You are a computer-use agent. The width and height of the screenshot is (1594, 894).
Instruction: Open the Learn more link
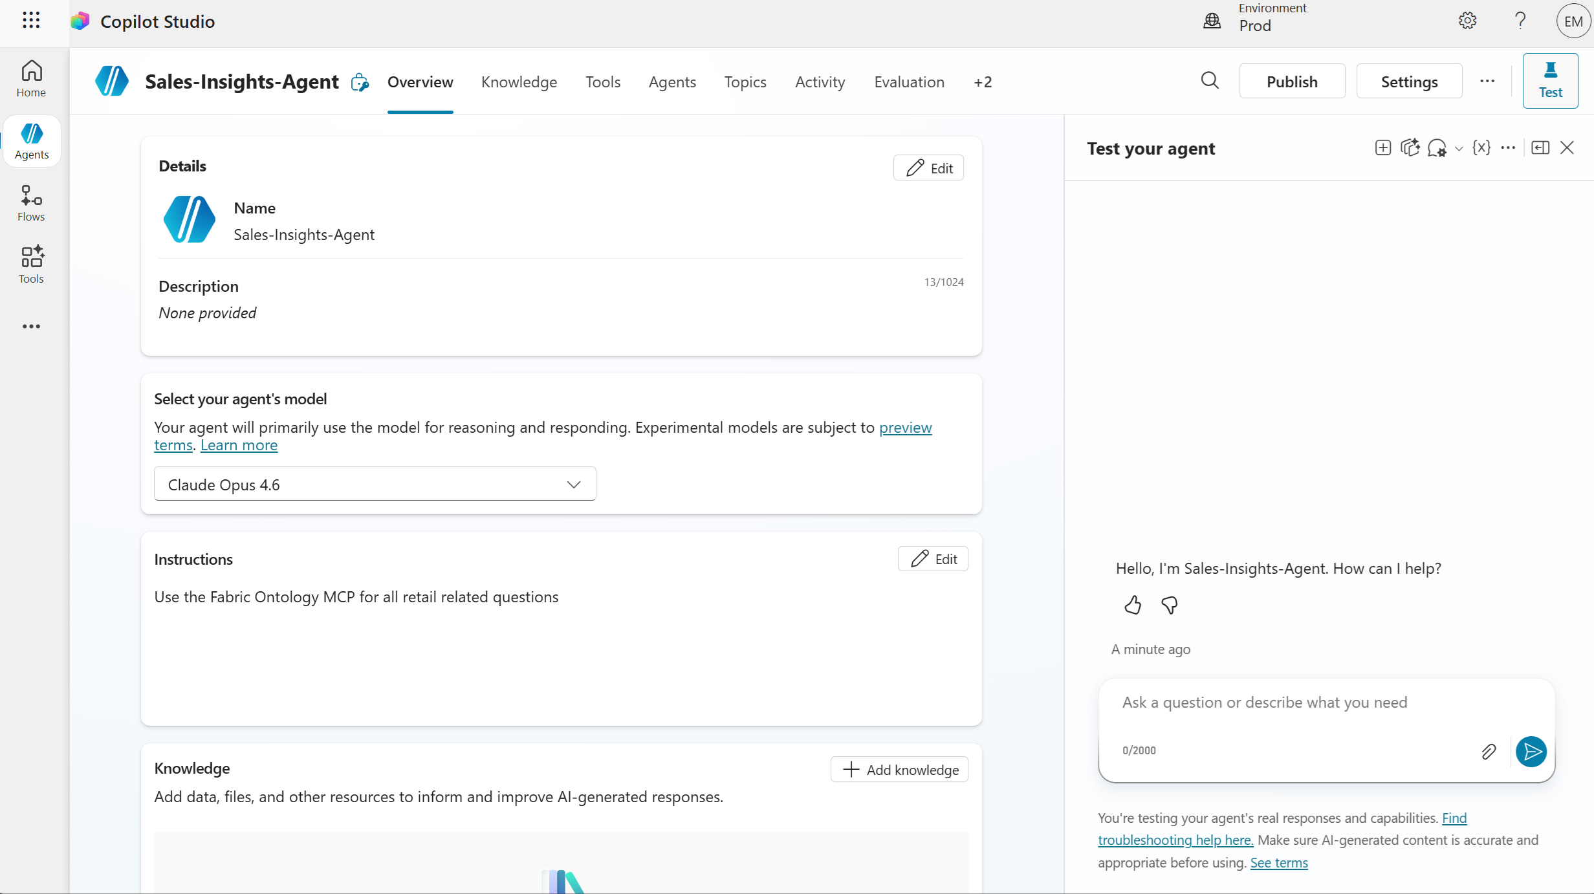[239, 445]
